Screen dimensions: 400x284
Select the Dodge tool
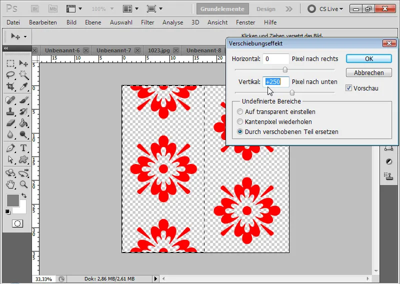23,134
